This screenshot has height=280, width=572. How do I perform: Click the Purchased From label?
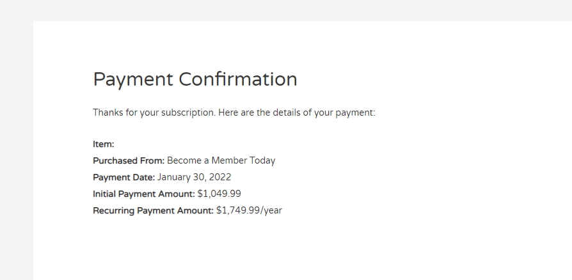coord(129,160)
